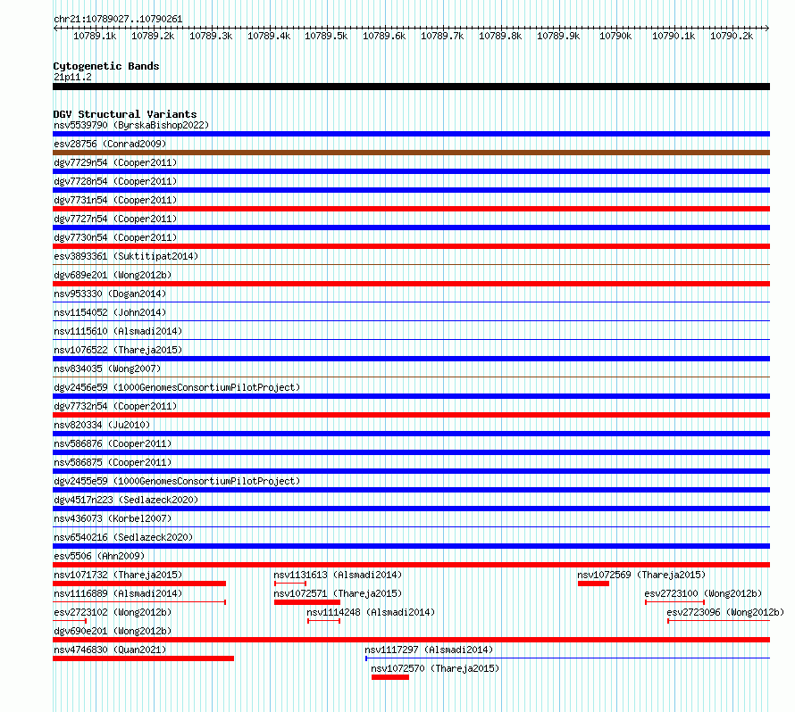Select nsv1076522 (Thareja2015) variant label
Viewport: 795px width, 712px height.
click(x=118, y=350)
